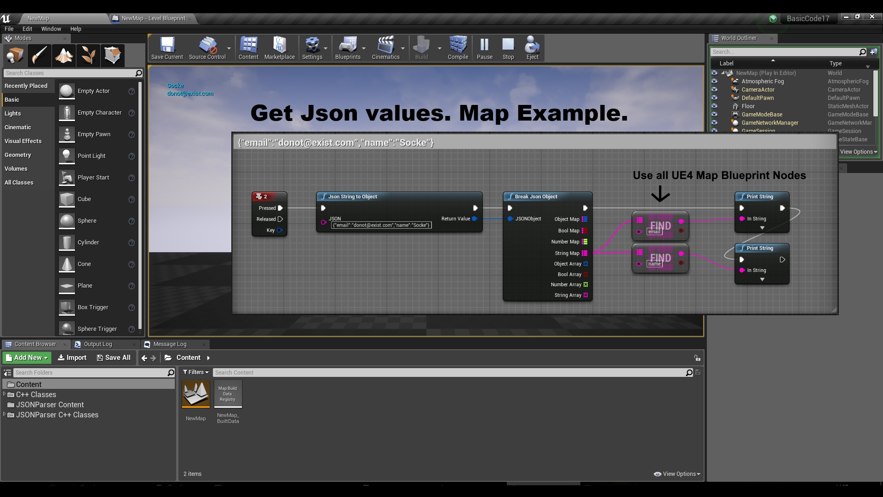Stop the play-in-editor session

pyautogui.click(x=508, y=48)
